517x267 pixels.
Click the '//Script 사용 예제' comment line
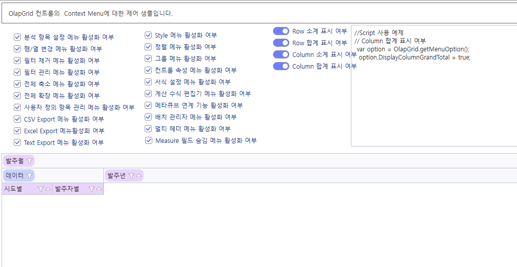point(379,33)
